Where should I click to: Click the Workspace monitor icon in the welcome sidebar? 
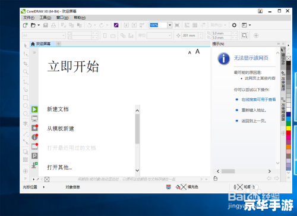coord(34,118)
